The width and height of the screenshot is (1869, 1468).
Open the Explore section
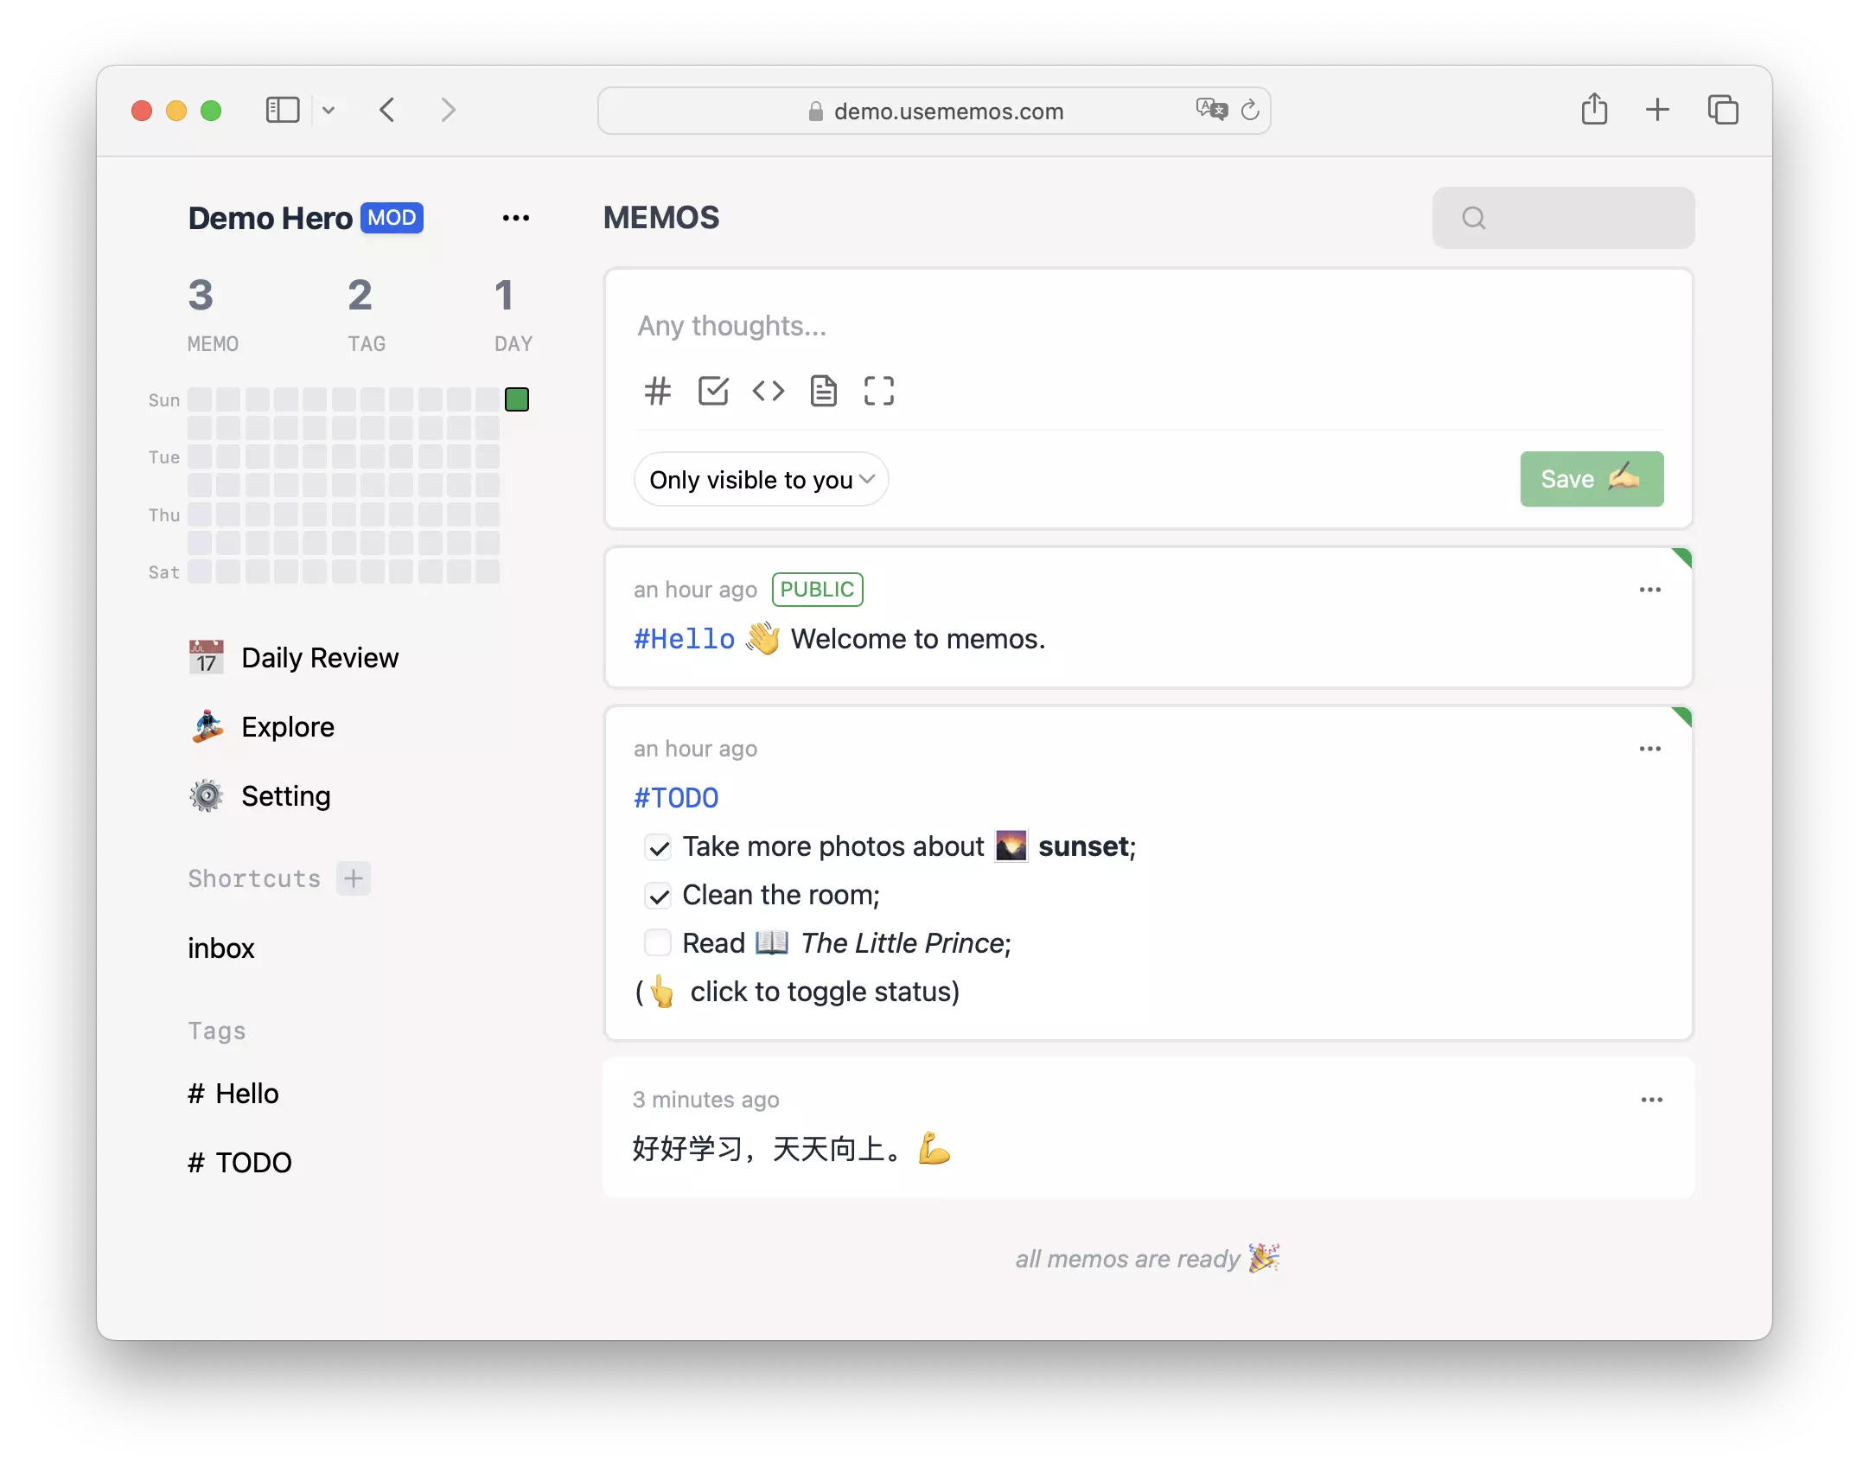point(285,724)
